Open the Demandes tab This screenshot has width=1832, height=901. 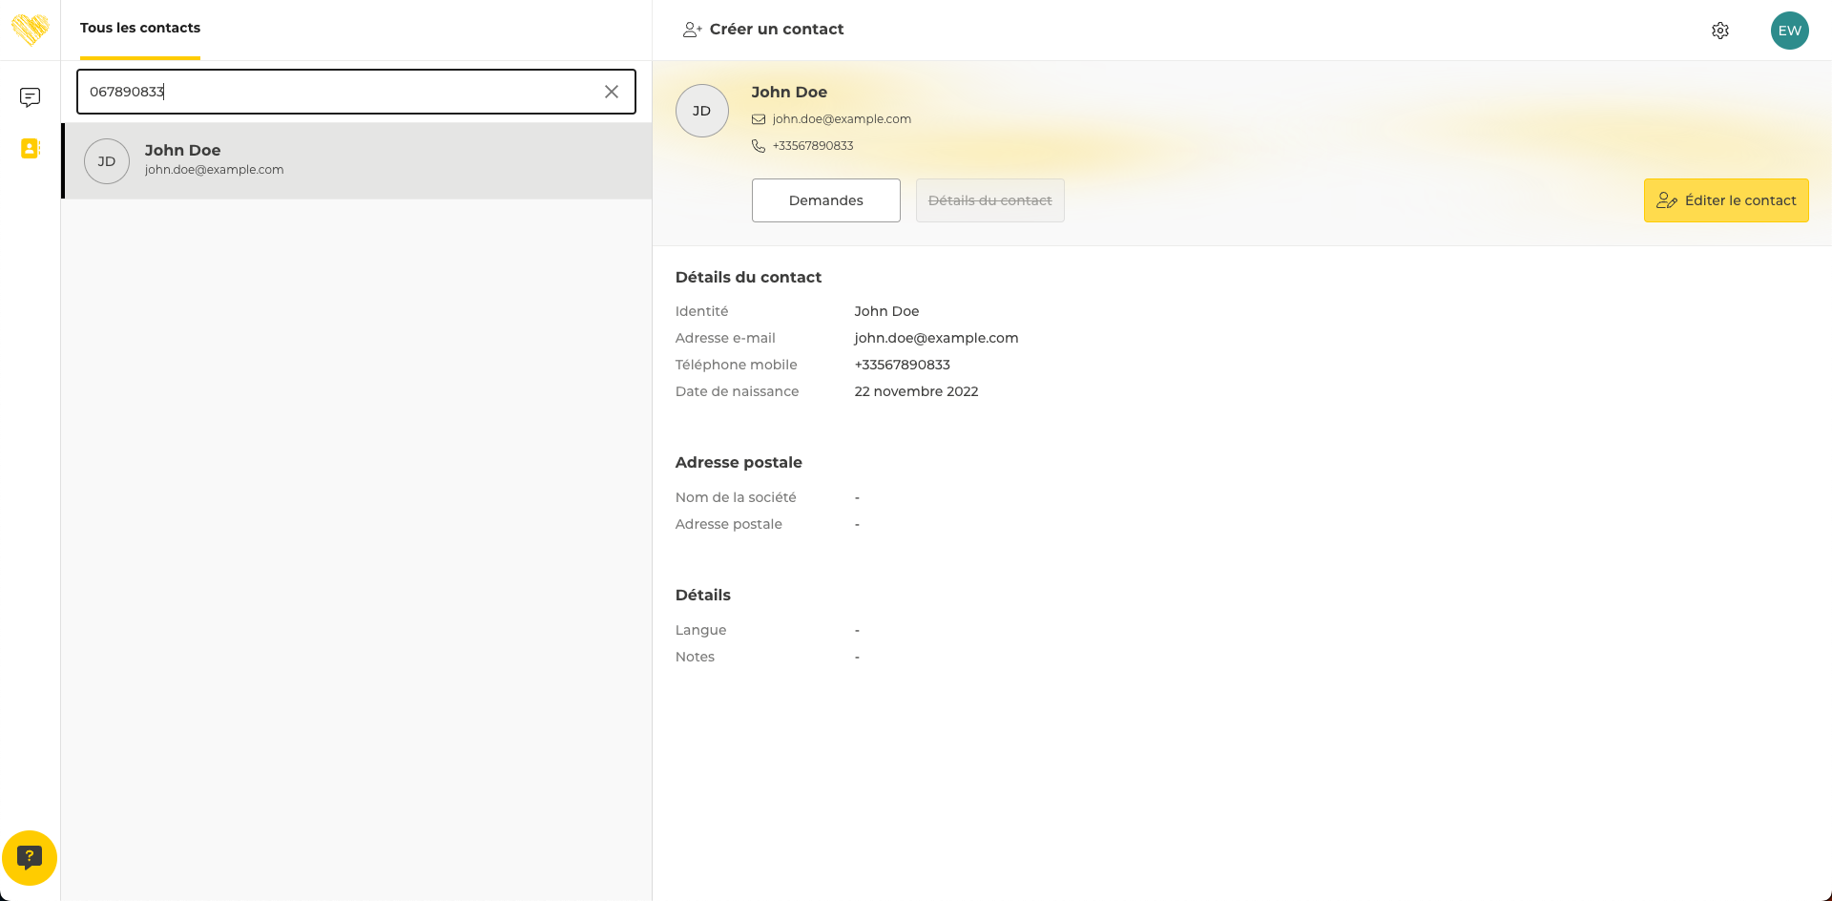click(x=825, y=200)
